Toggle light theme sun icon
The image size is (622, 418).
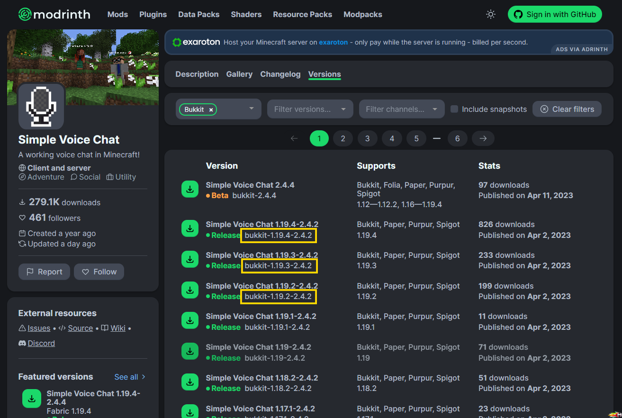pos(491,14)
